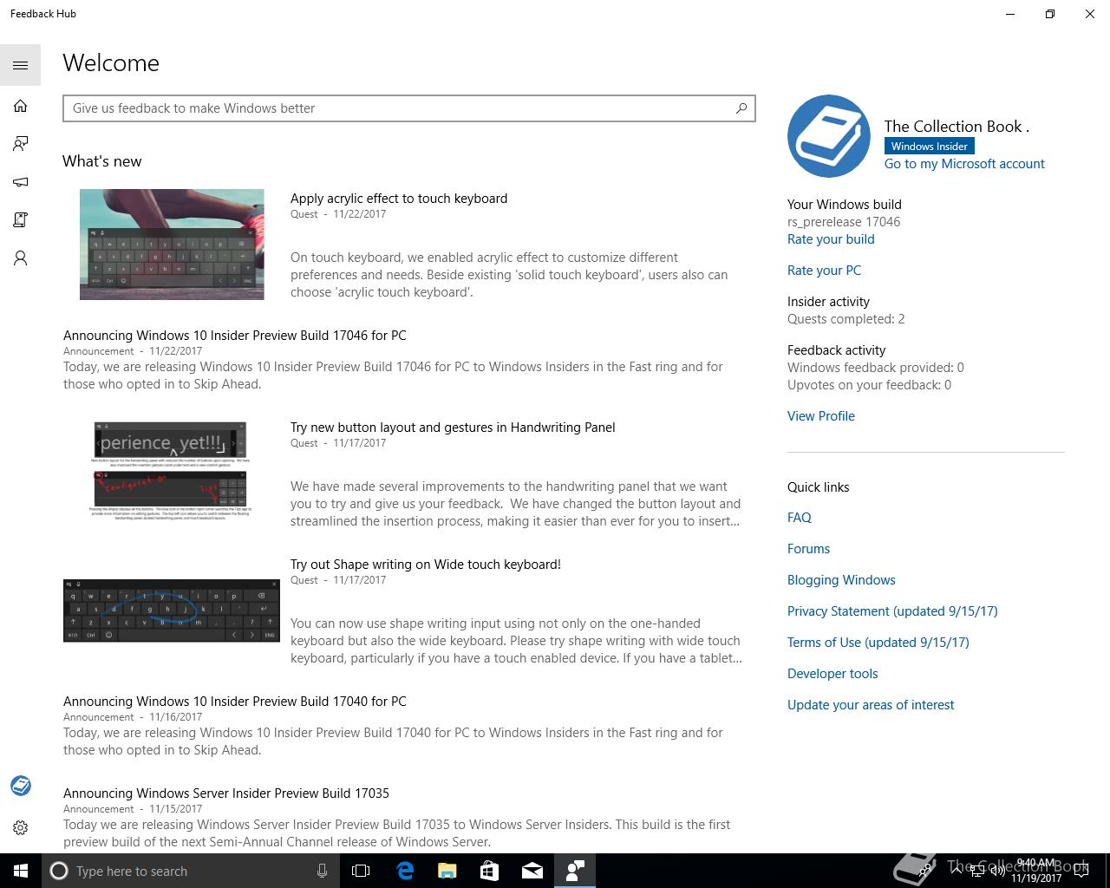Viewport: 1110px width, 888px height.
Task: Open Announcements megaphone icon
Action: pos(21,182)
